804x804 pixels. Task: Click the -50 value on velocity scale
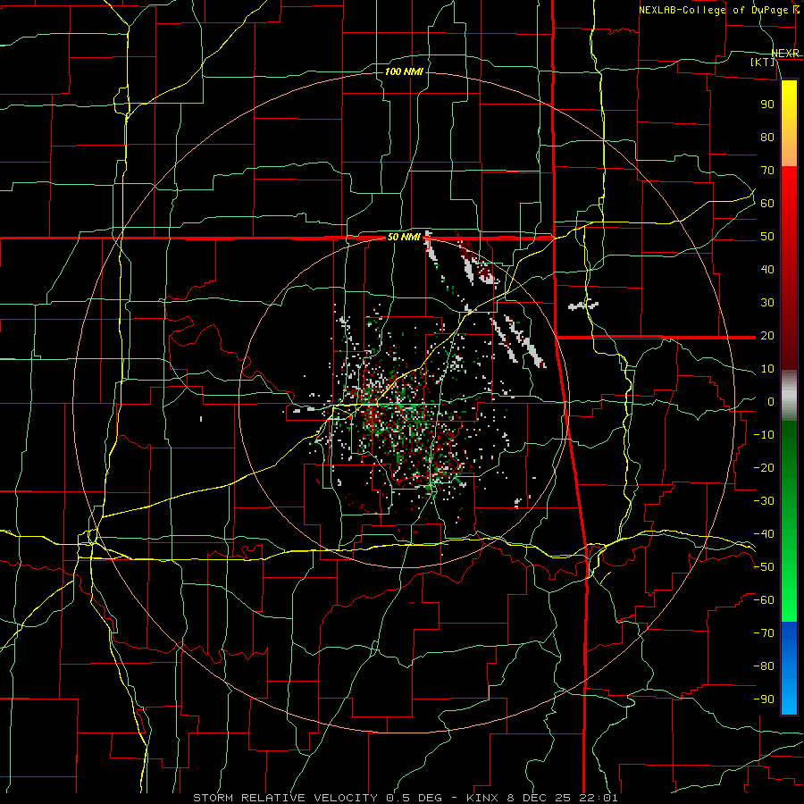tap(764, 567)
